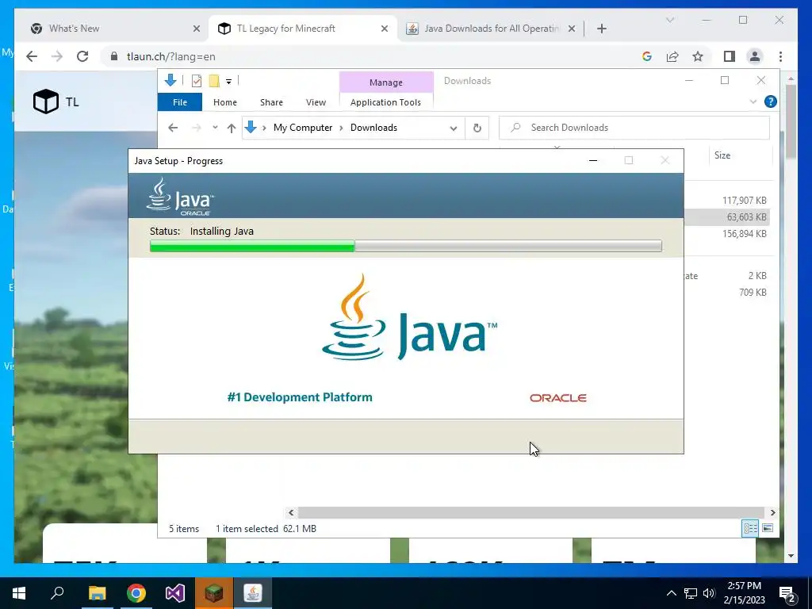Screen dimensions: 812x609
Task: Expand Explorer address bar history dropdown
Action: pos(453,128)
